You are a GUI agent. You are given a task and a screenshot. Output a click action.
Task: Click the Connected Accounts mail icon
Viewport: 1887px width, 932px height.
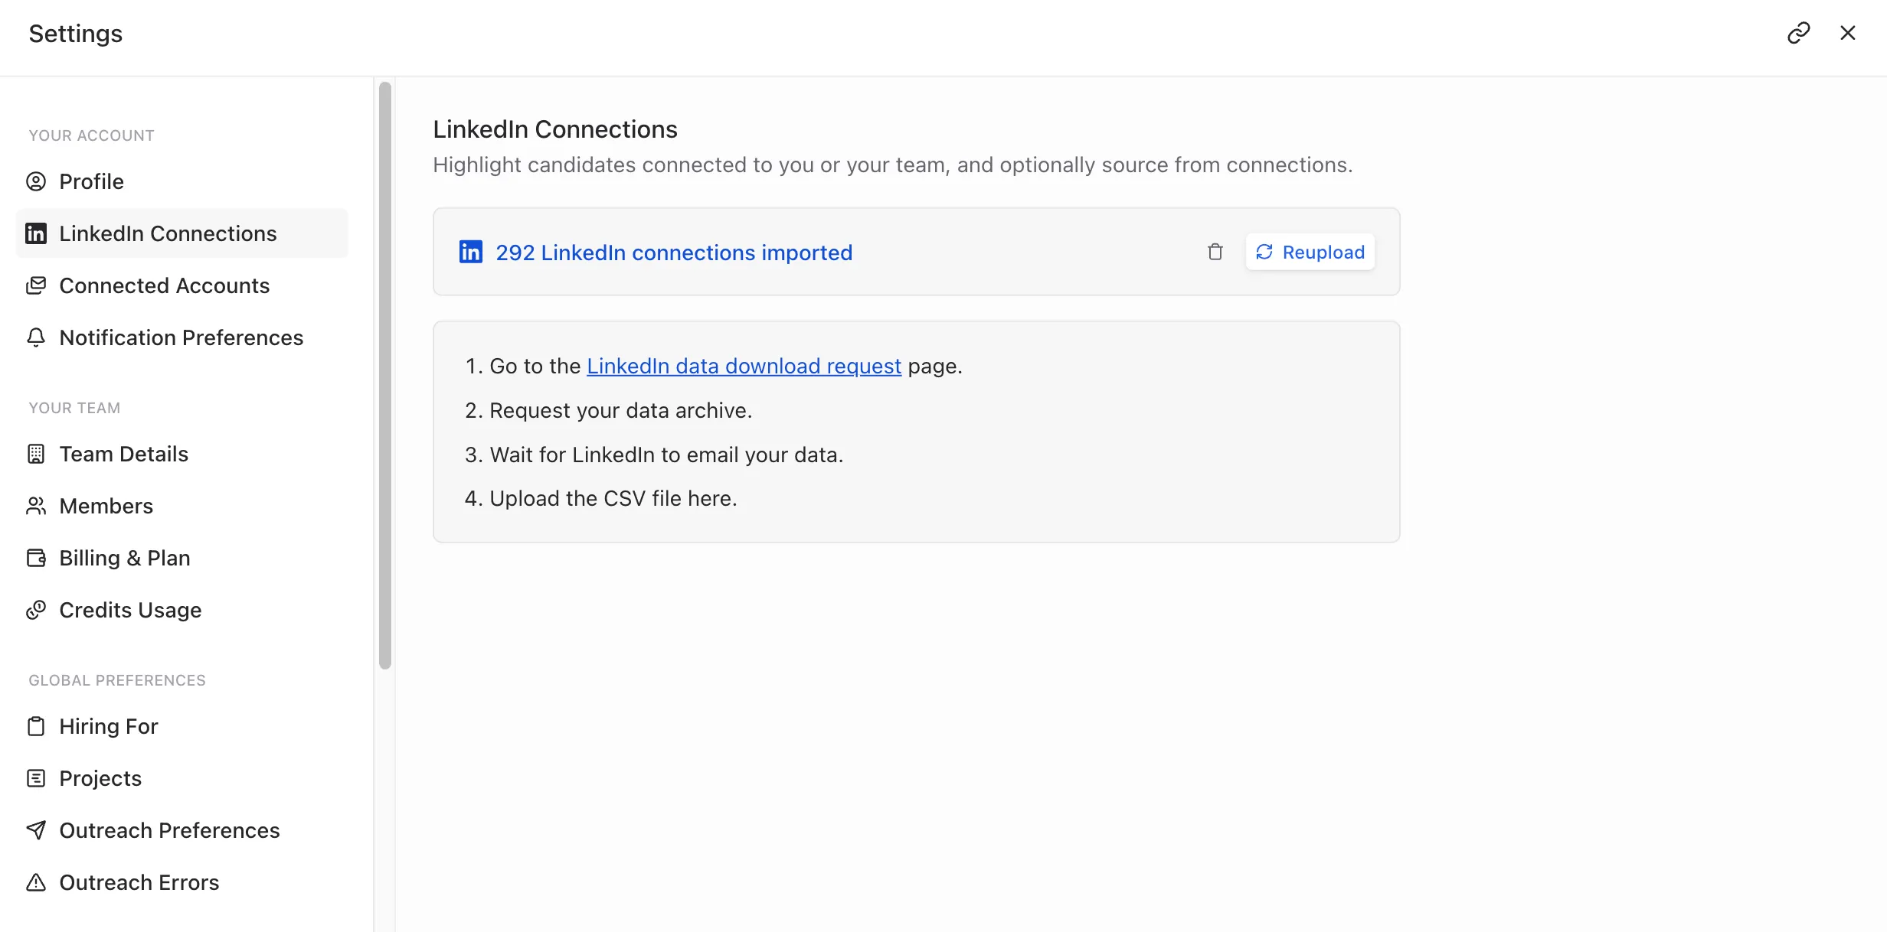point(36,285)
